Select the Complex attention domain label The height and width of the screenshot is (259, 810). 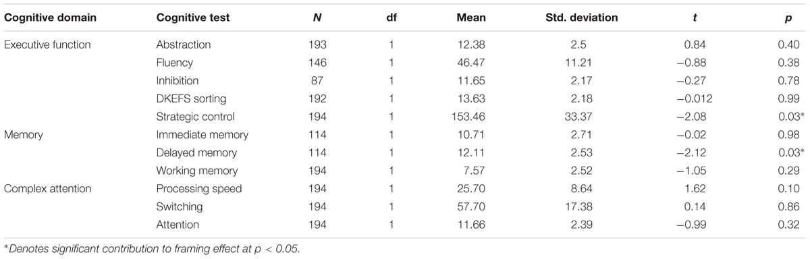(47, 187)
